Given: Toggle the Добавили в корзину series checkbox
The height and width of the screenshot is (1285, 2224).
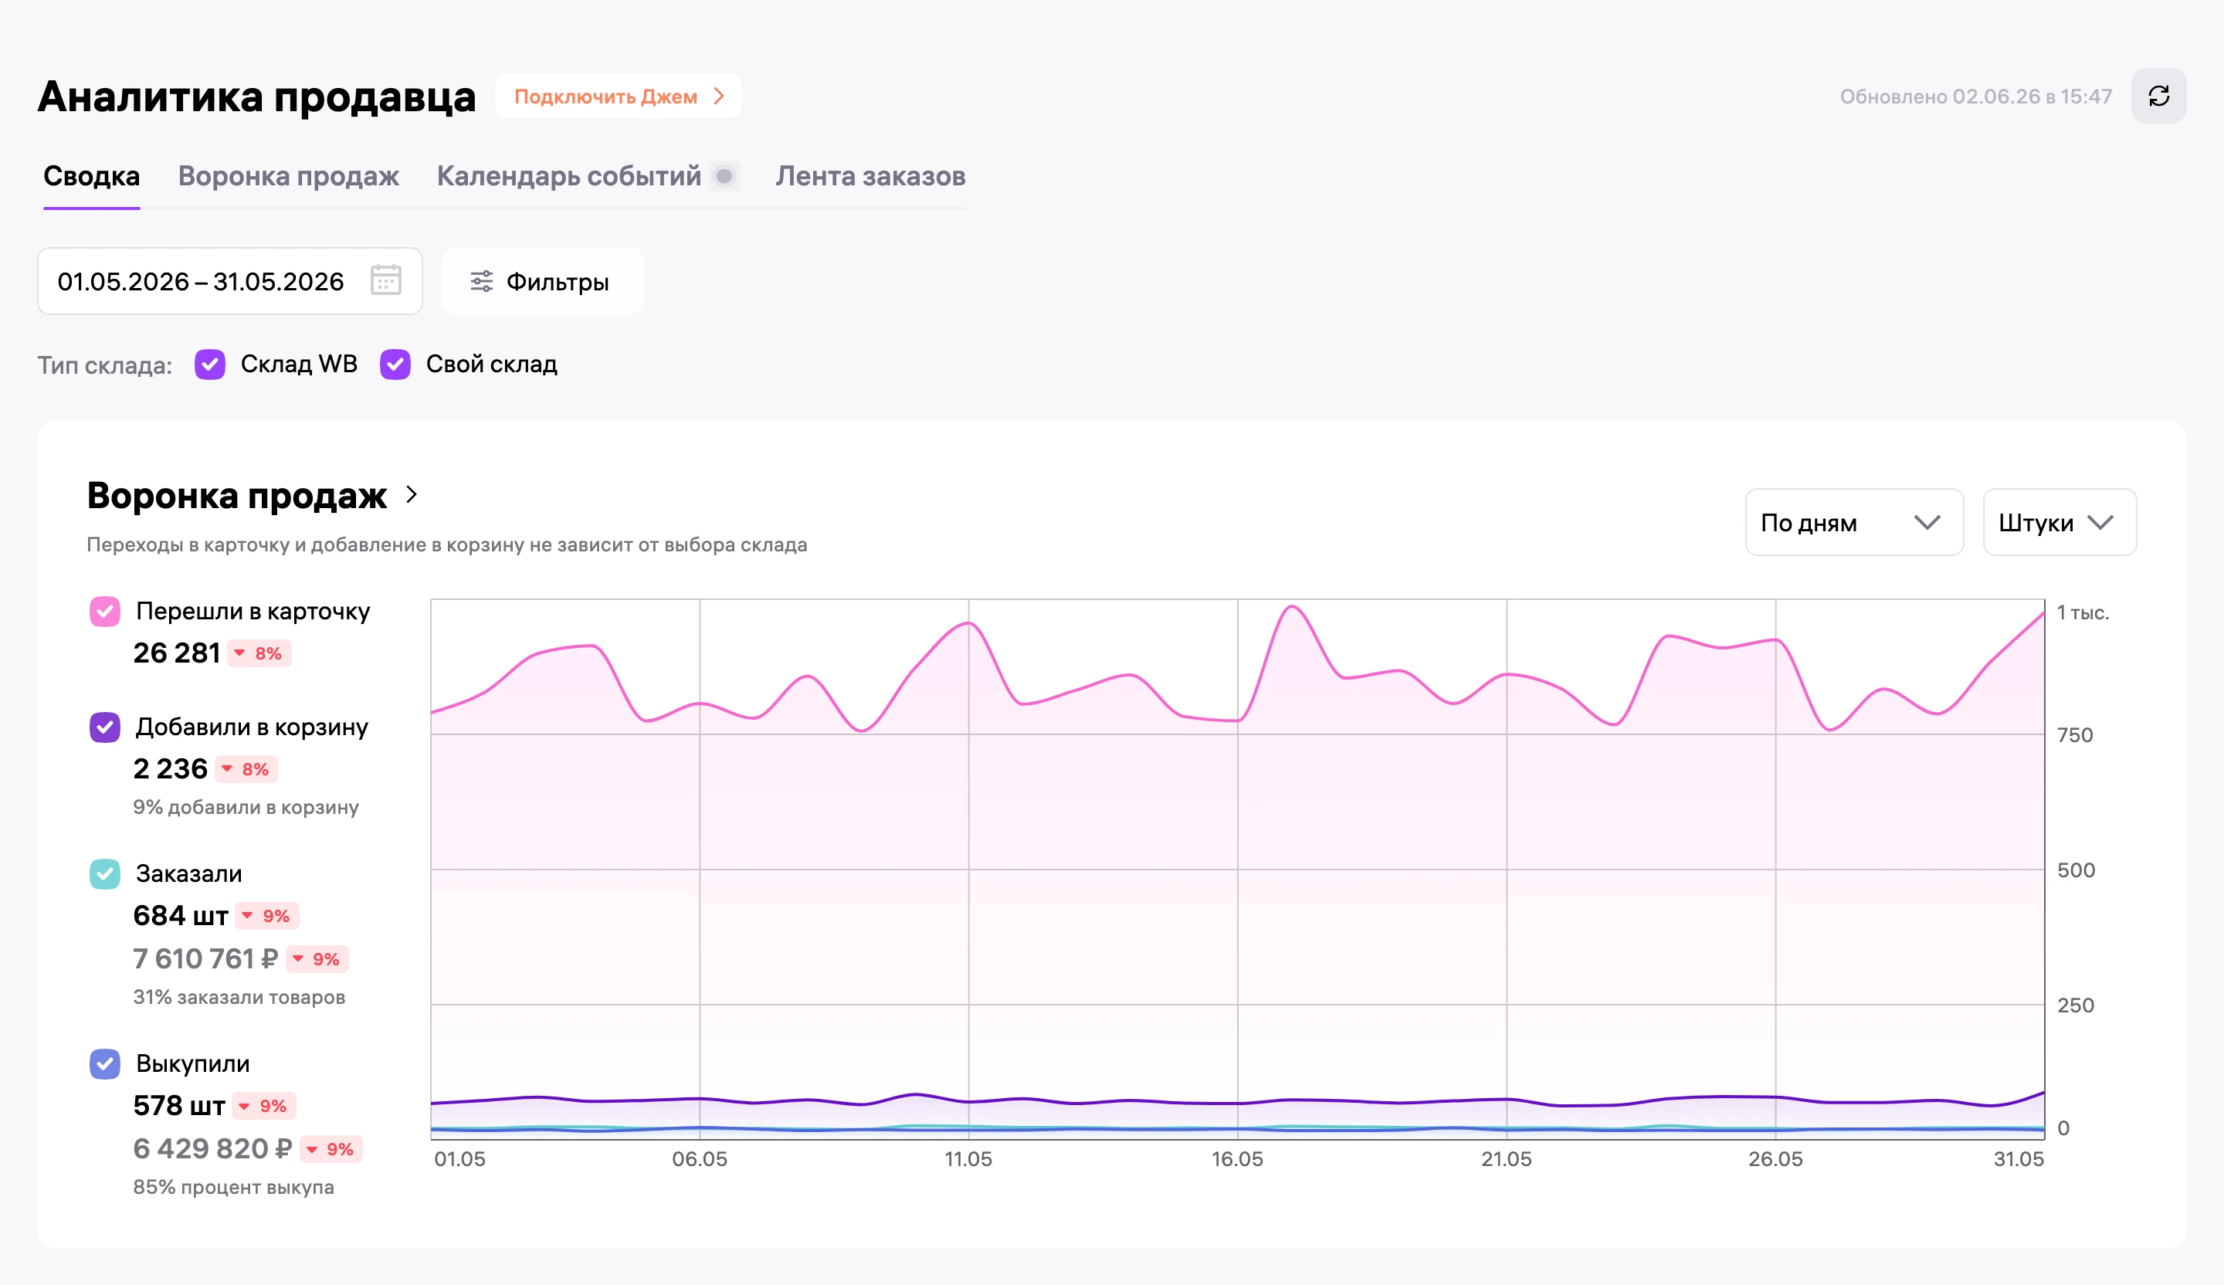Looking at the screenshot, I should [105, 727].
